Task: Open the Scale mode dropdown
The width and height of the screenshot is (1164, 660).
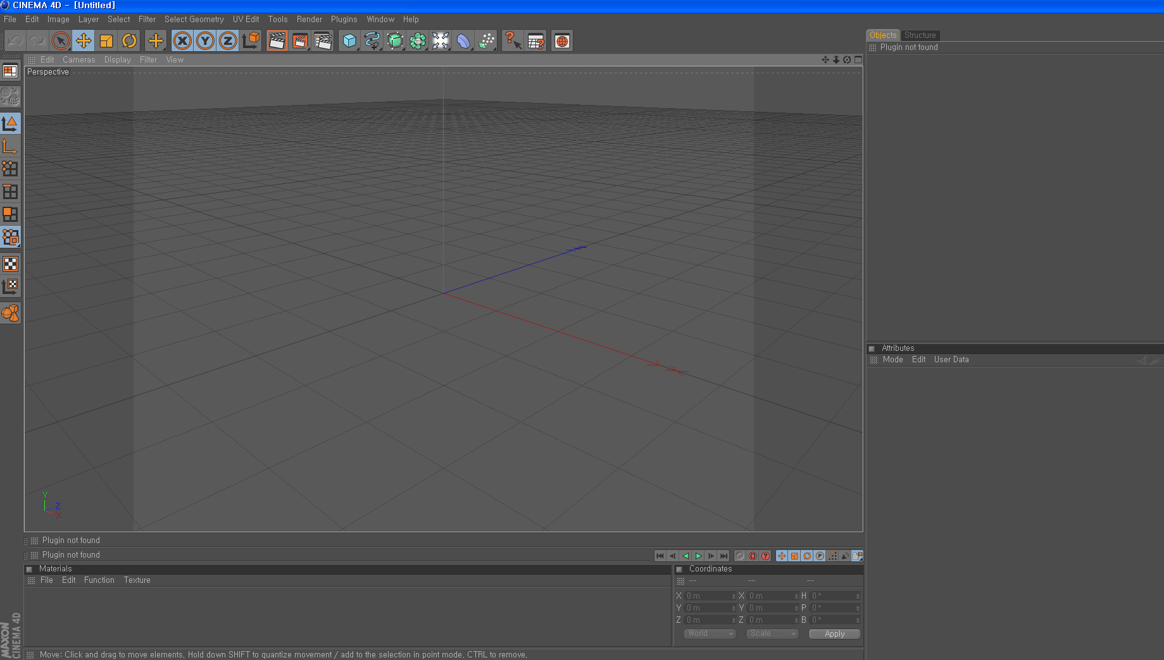Action: [772, 633]
